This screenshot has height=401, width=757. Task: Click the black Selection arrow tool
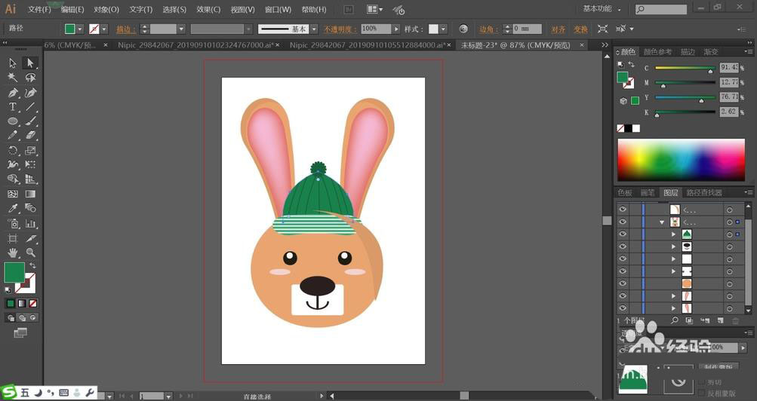tap(13, 63)
